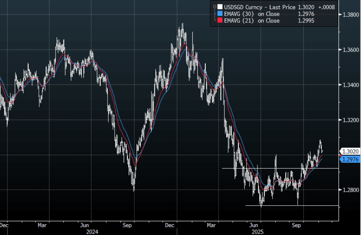Viewport: 361px width, 235px height.
Task: Click the blue 1.2976 EMA axis tag
Action: coord(351,159)
